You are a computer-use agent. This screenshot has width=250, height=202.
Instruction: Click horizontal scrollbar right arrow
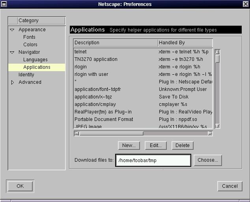[210, 134]
